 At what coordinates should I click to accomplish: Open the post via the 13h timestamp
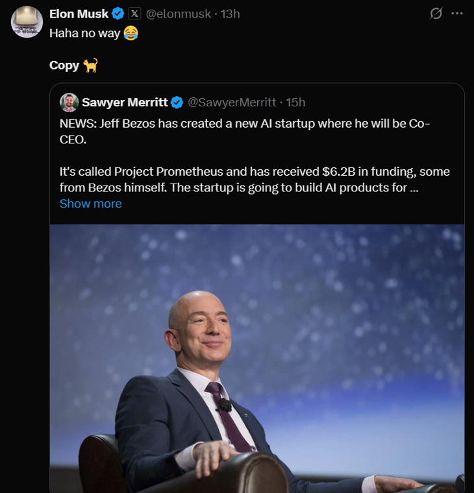(231, 13)
